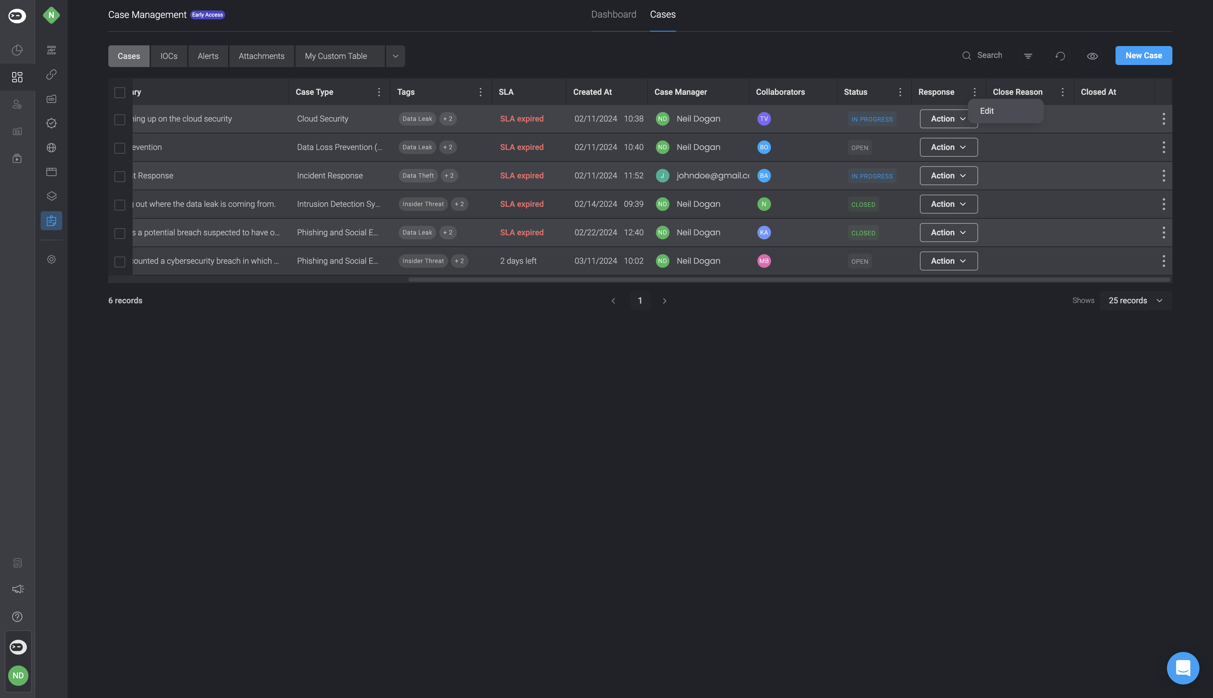Choose Edit from the Response column menu
The width and height of the screenshot is (1213, 698).
[987, 111]
